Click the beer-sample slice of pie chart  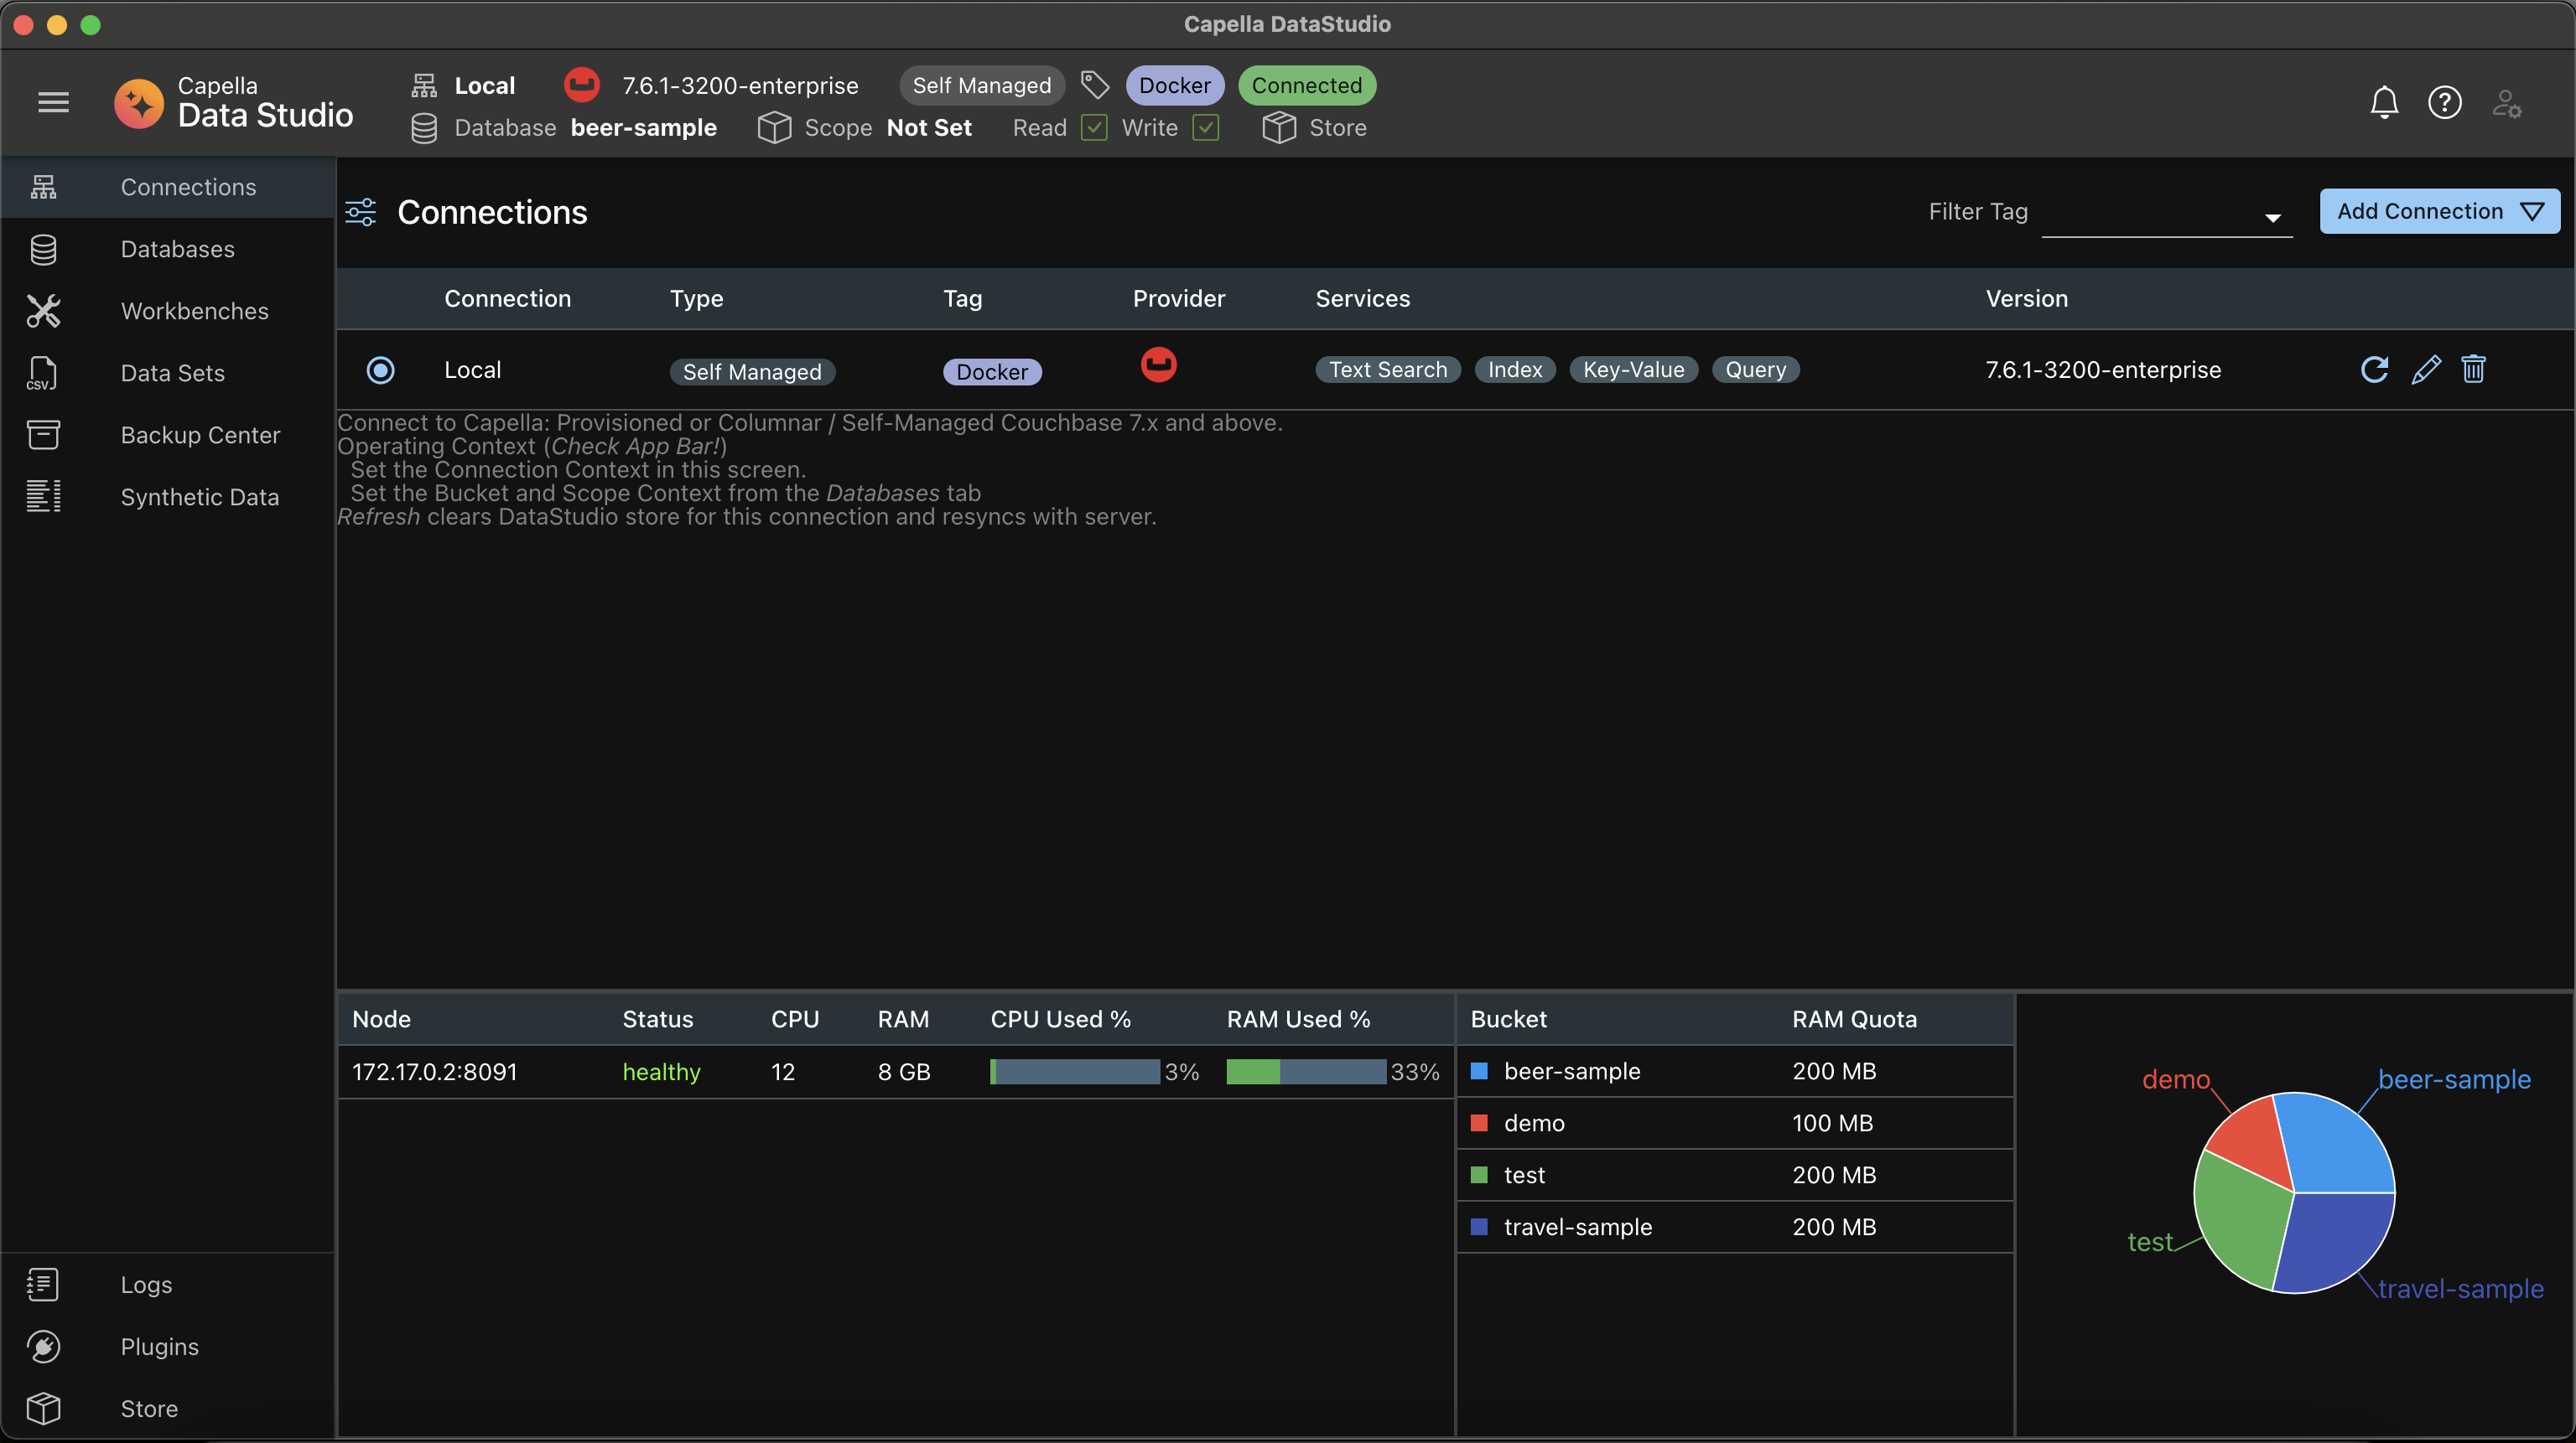[2335, 1144]
